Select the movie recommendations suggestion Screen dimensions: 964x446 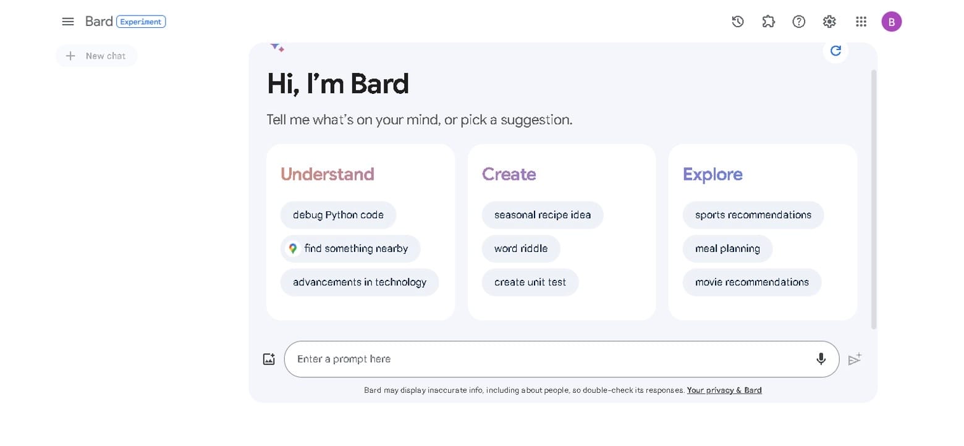coord(752,282)
